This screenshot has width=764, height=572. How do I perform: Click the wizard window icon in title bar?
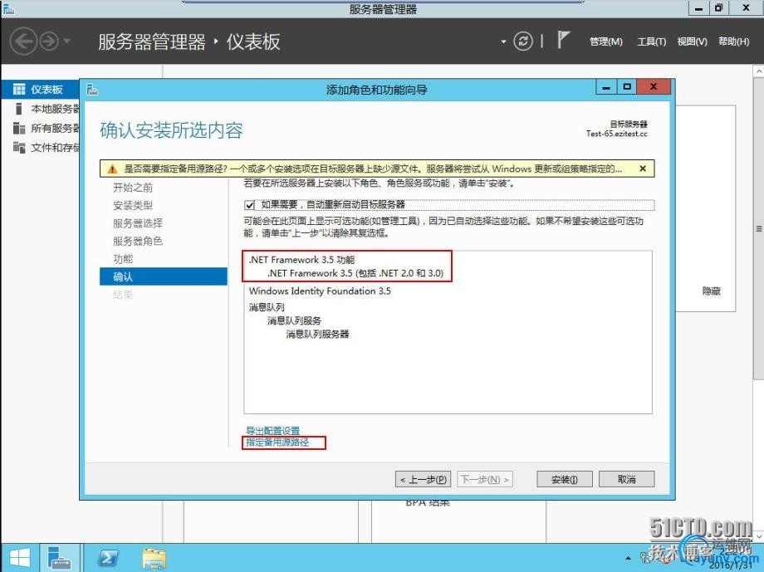pyautogui.click(x=92, y=90)
